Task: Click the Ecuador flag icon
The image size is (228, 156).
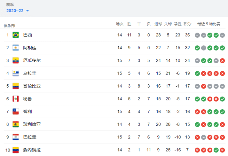Action: (16, 61)
